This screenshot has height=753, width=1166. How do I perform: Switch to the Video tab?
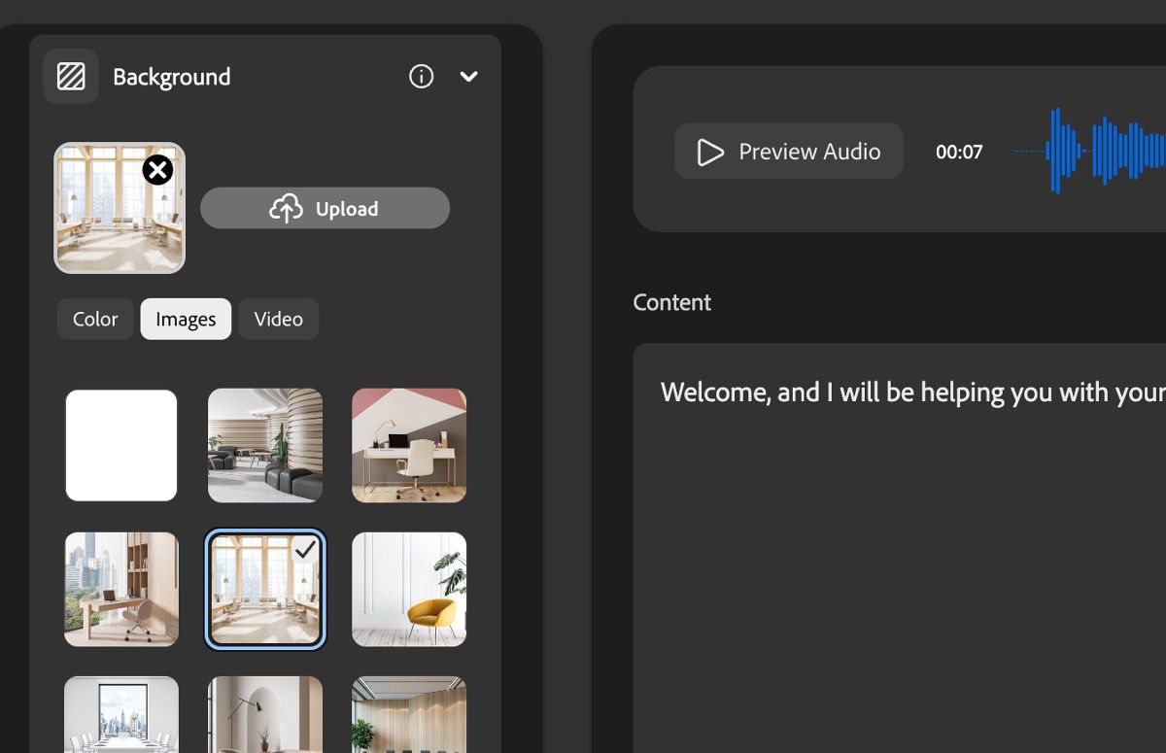[279, 319]
